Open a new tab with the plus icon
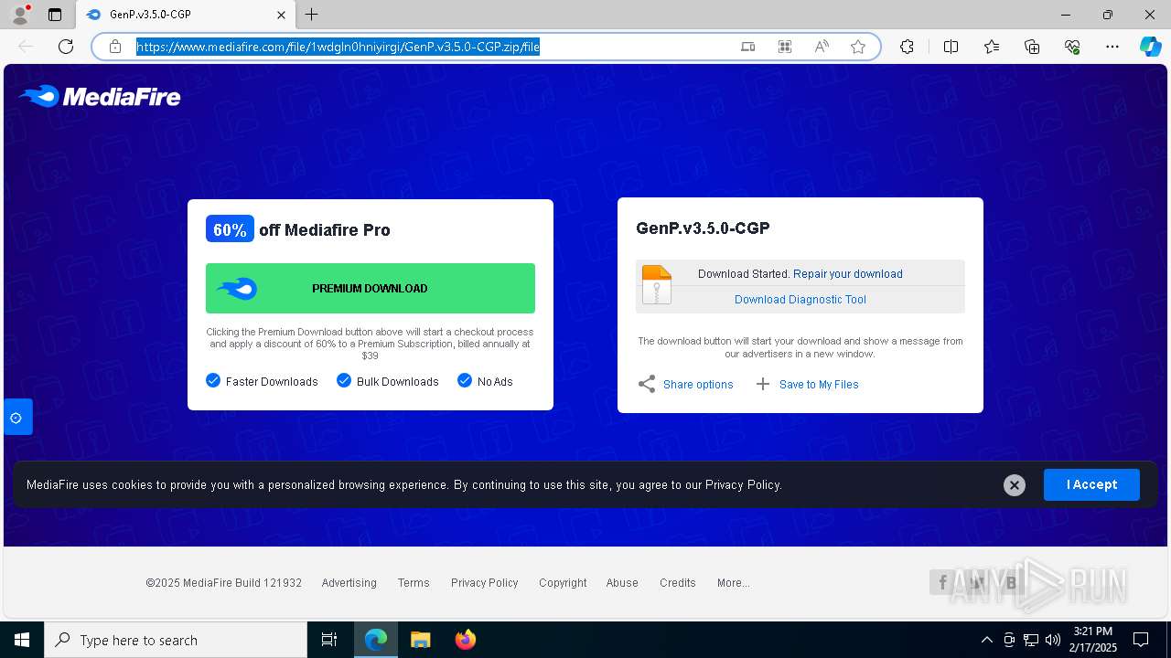Viewport: 1171px width, 658px height. tap(312, 15)
